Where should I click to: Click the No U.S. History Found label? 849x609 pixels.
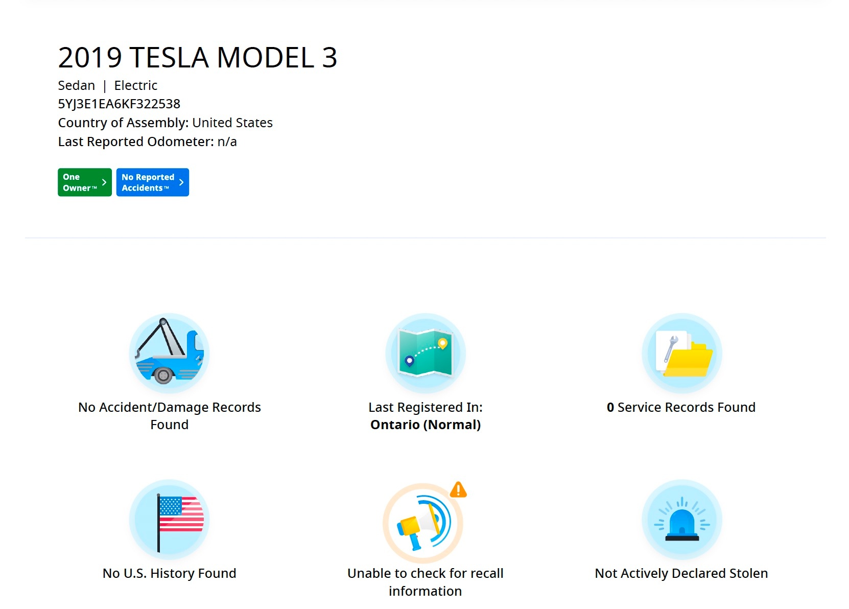[x=170, y=573]
